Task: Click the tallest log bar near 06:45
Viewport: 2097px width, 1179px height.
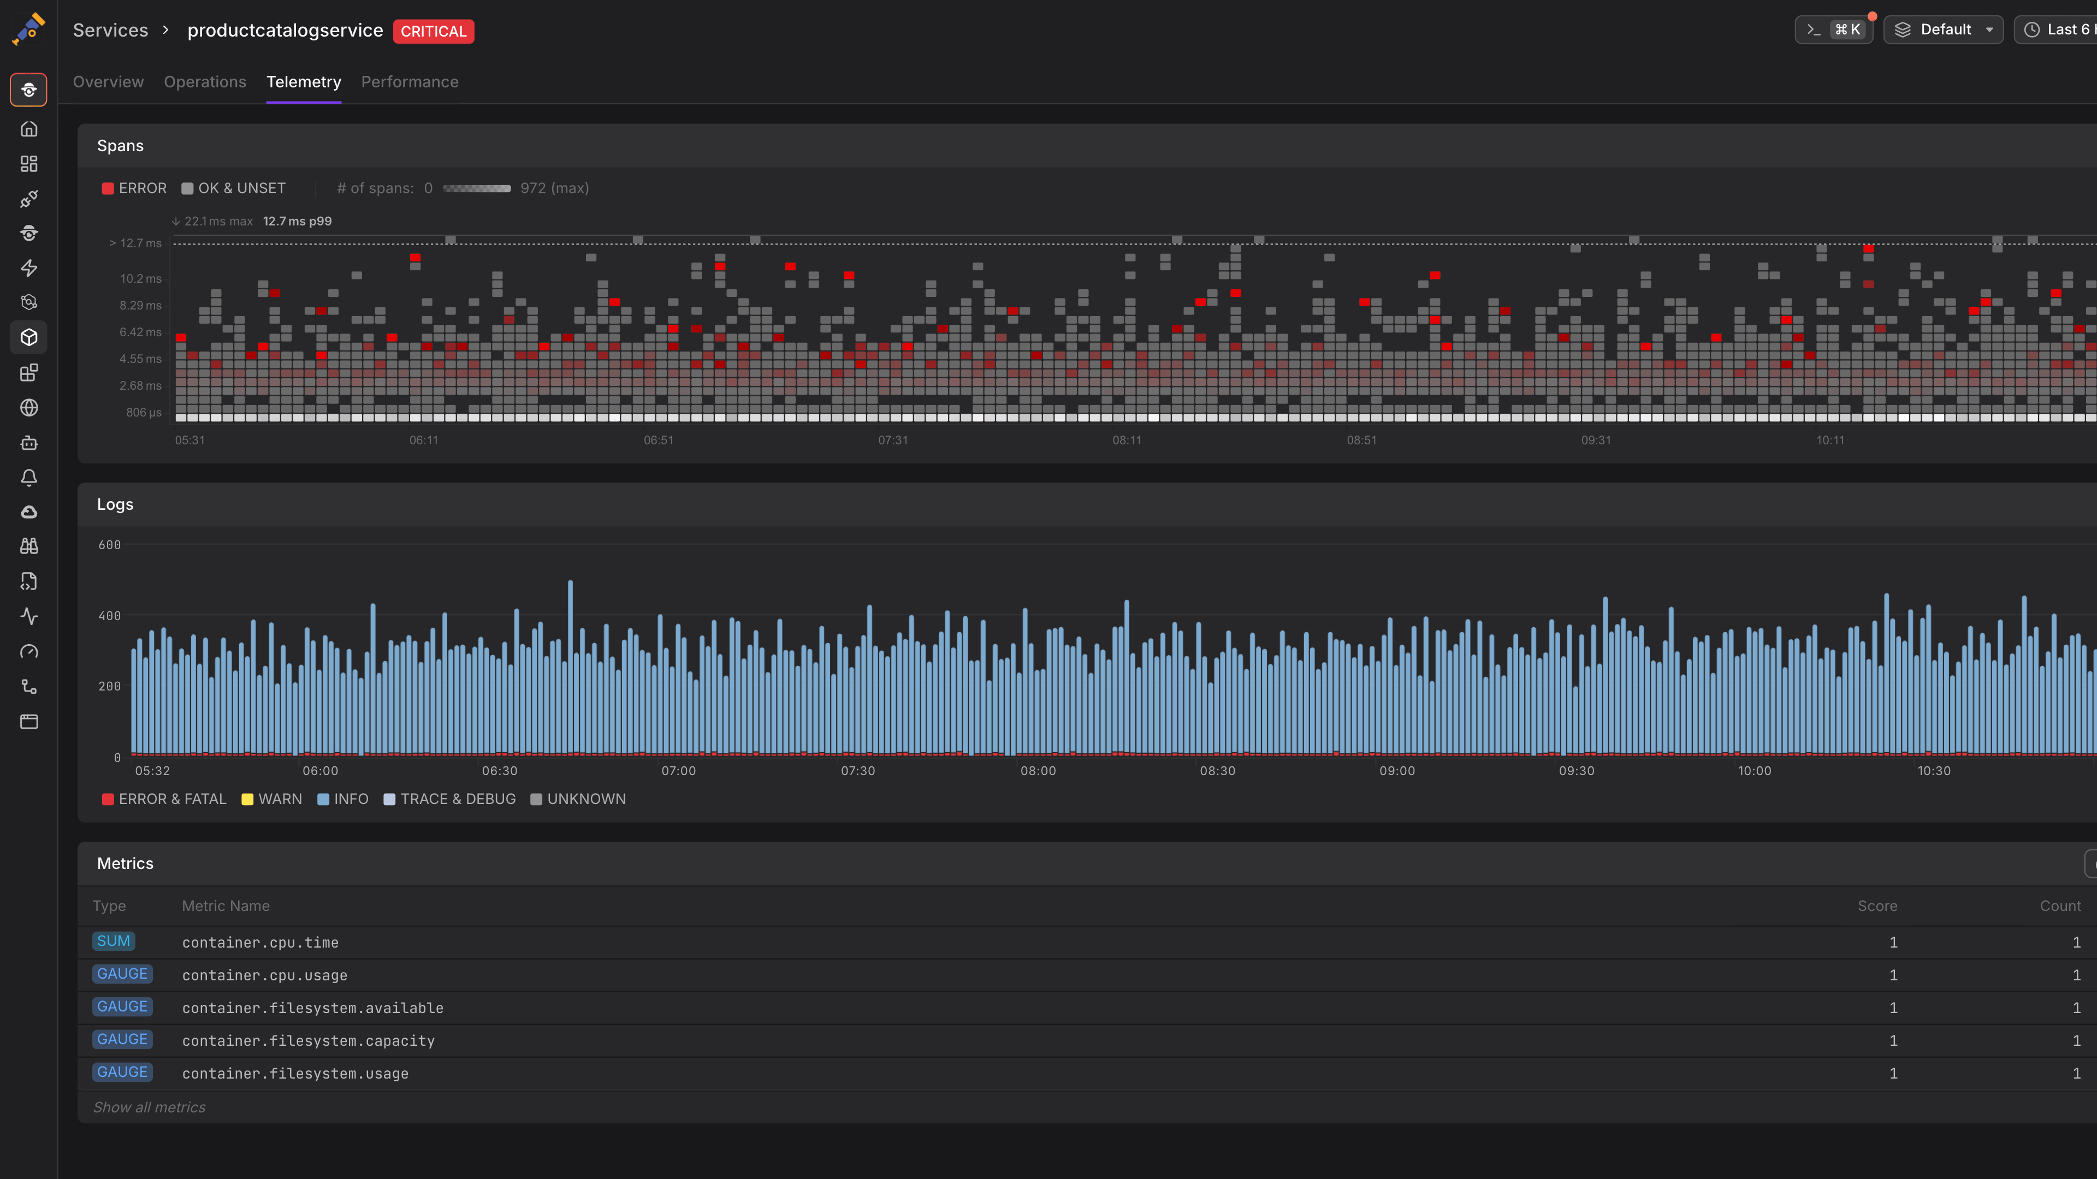Action: (570, 667)
